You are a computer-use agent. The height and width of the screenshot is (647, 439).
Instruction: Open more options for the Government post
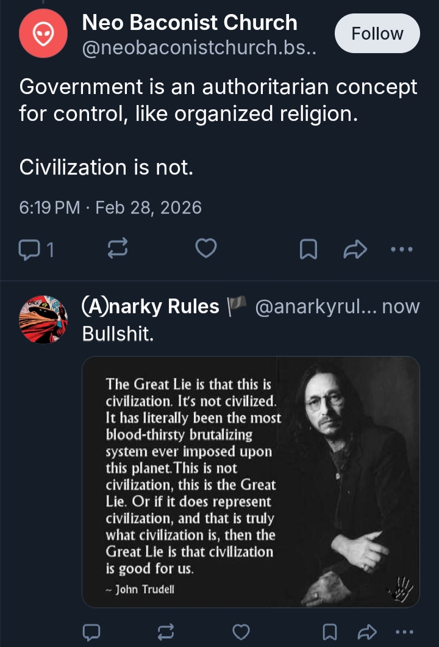[401, 248]
